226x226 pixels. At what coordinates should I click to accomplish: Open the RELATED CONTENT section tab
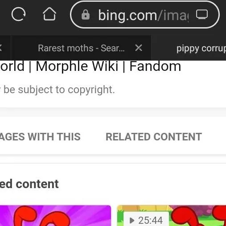point(154,137)
